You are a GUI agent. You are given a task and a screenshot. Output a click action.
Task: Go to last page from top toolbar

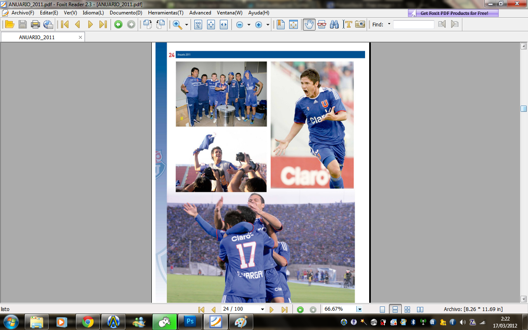pos(103,24)
